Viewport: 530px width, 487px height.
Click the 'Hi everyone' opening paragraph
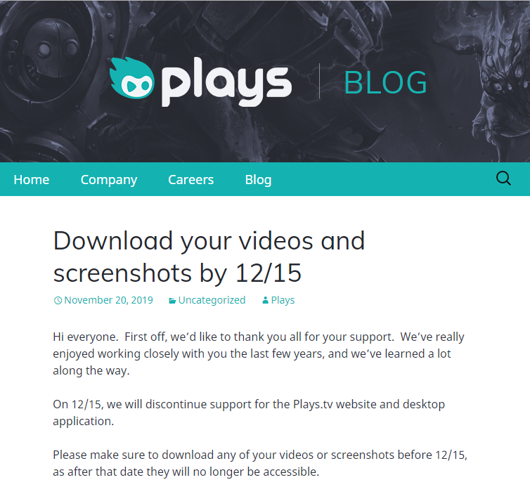coord(259,354)
